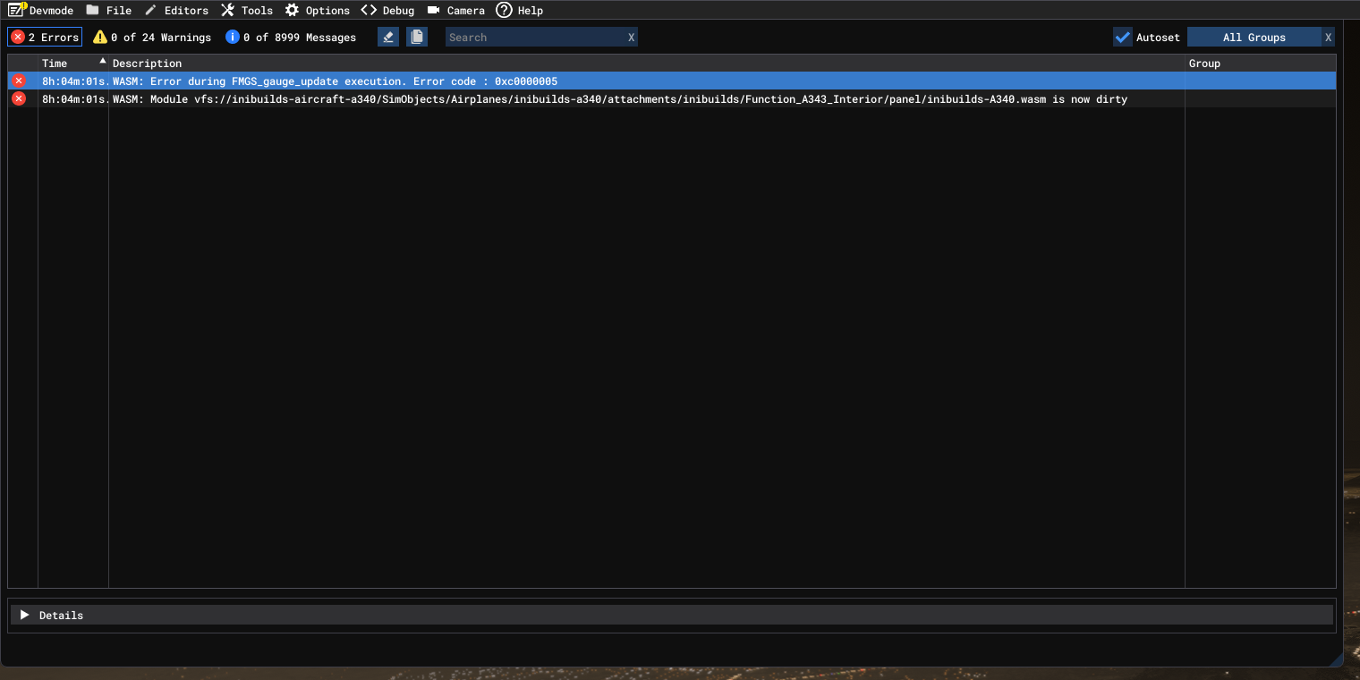This screenshot has width=1360, height=680.
Task: Open the Devmode menu
Action: [x=41, y=10]
